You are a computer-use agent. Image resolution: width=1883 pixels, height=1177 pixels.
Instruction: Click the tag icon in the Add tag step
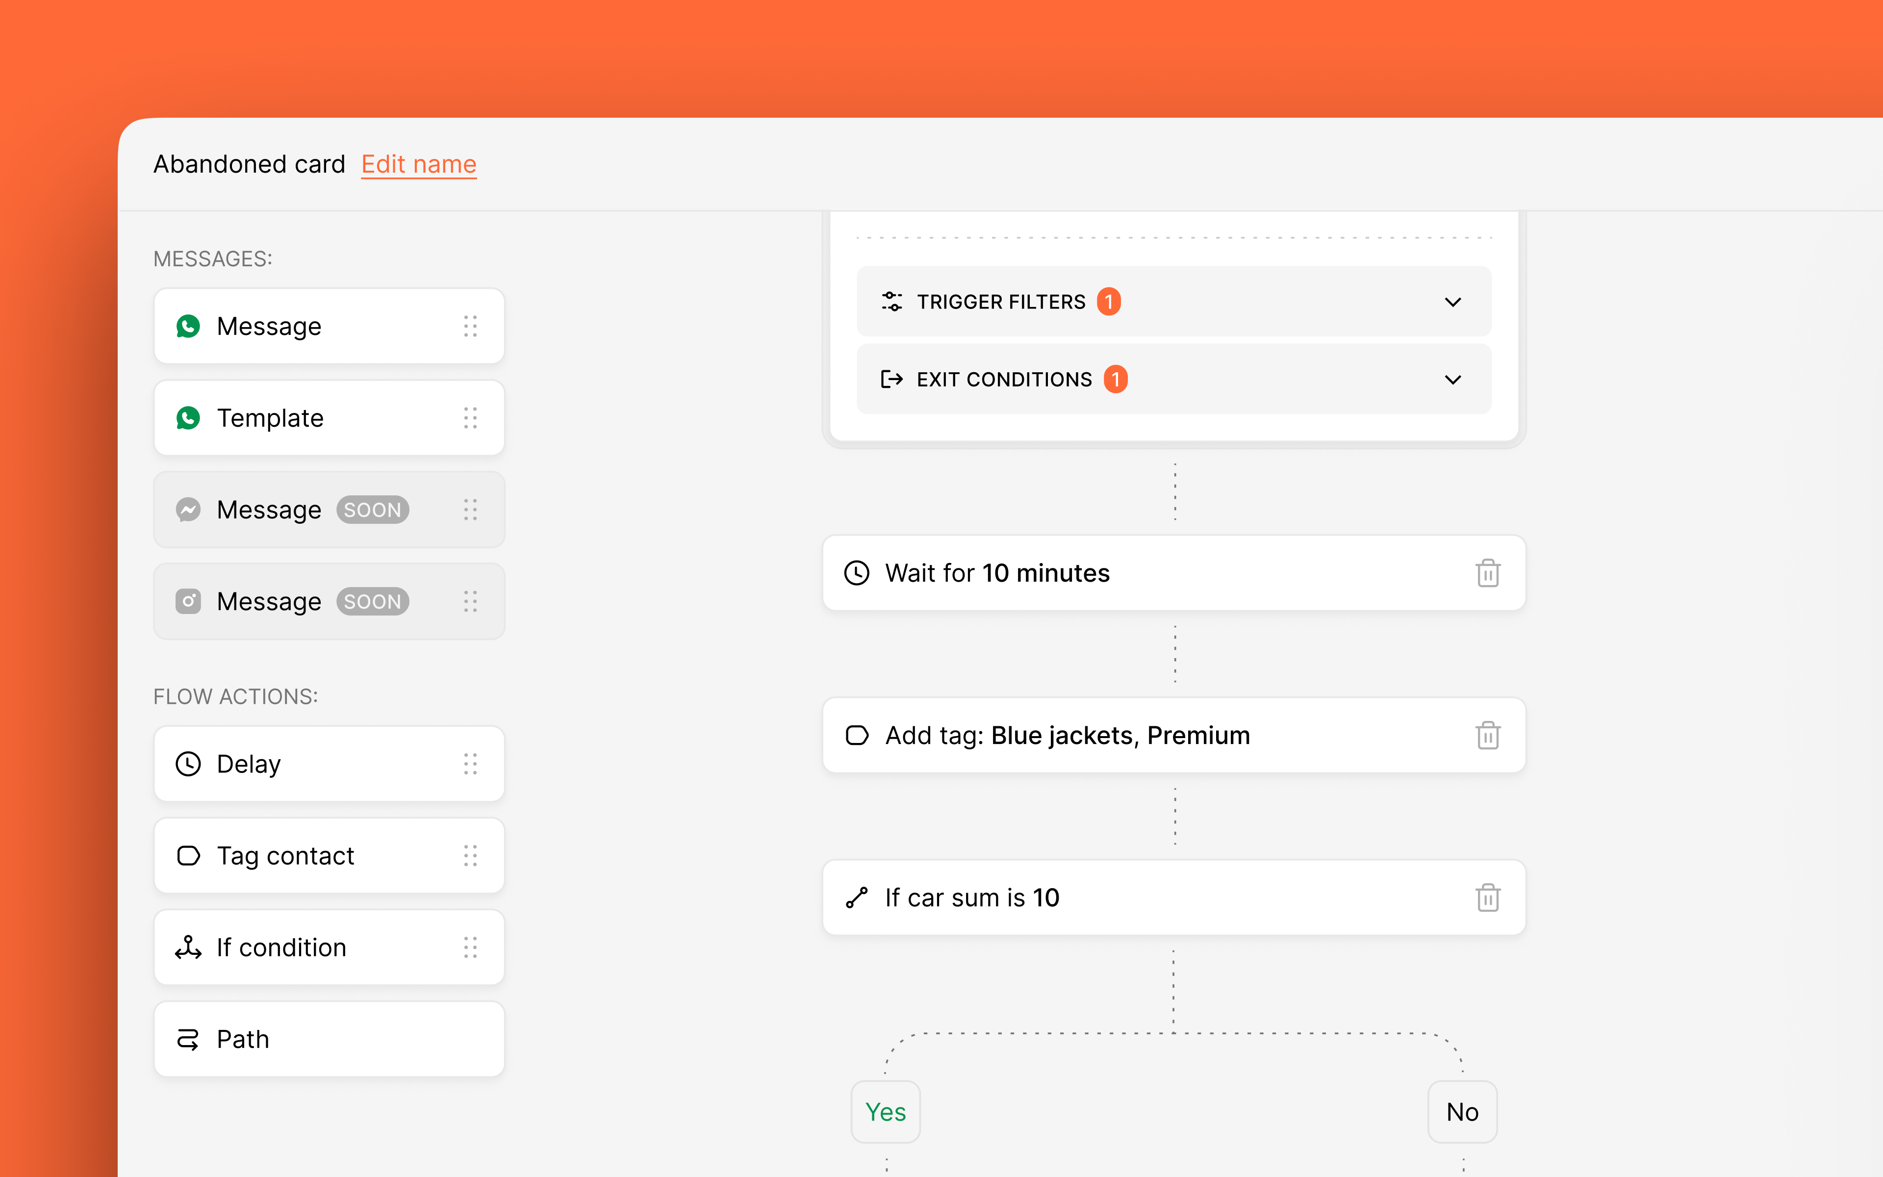[857, 735]
